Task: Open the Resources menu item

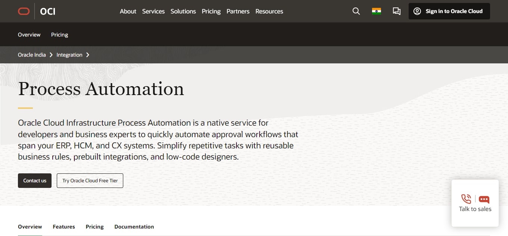Action: pyautogui.click(x=269, y=11)
